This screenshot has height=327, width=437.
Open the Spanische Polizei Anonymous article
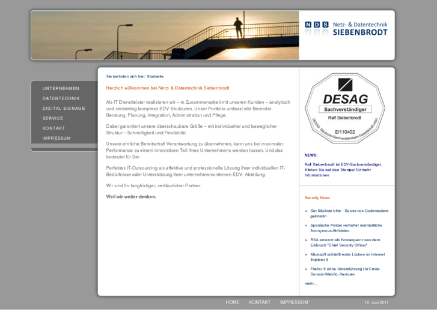point(346,228)
